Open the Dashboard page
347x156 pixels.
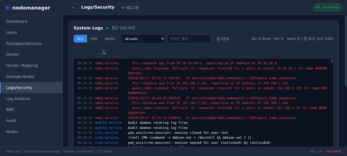[31, 21]
